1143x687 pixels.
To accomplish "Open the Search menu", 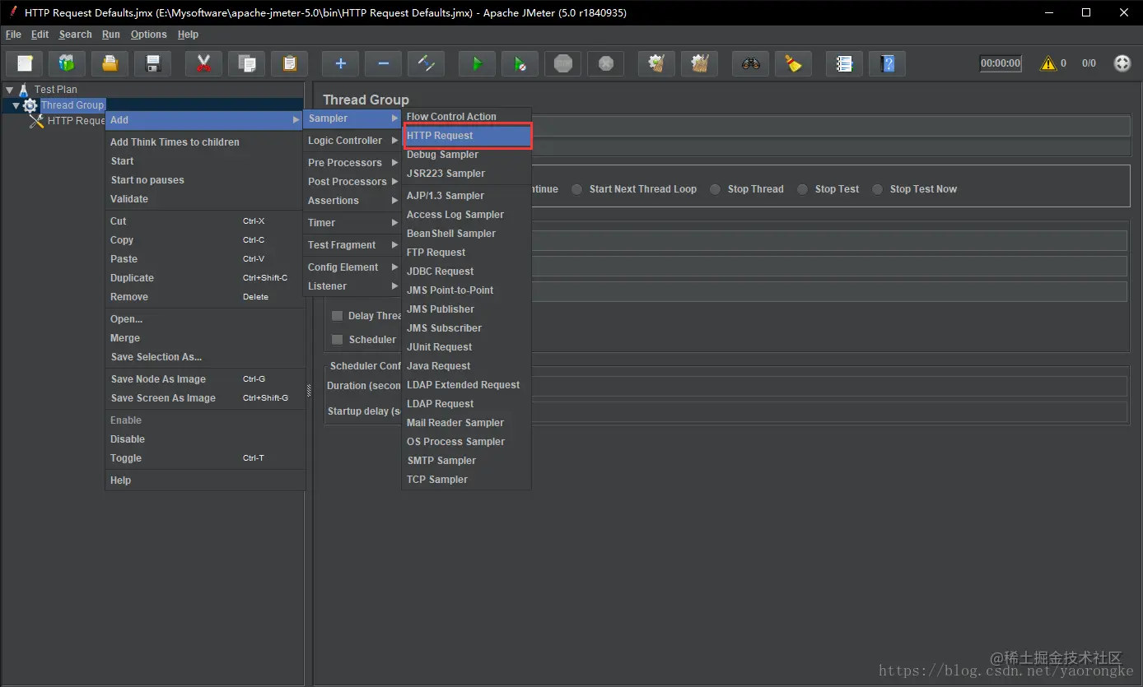I will [76, 35].
